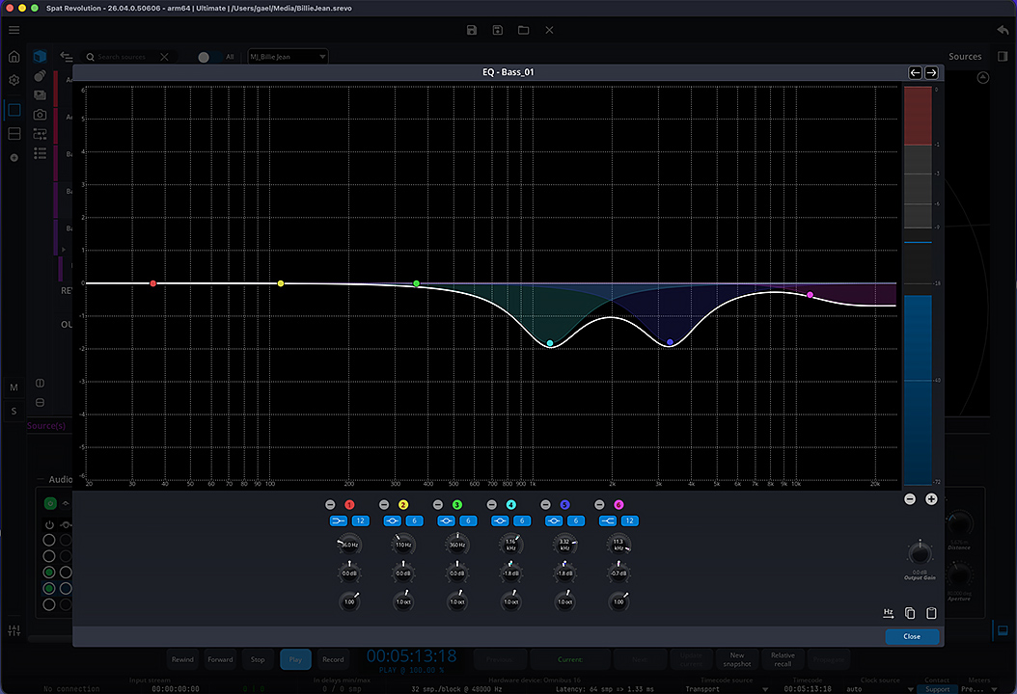This screenshot has width=1017, height=694.
Task: Click the Output Gain knob
Action: tap(921, 554)
